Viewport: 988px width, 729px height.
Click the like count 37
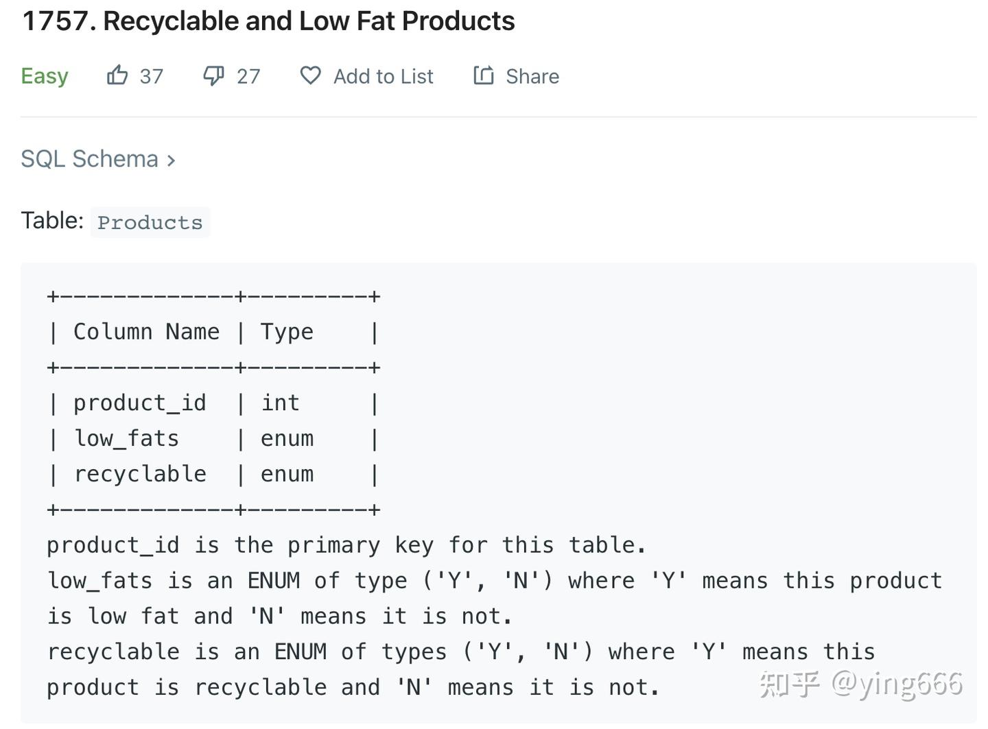point(152,76)
